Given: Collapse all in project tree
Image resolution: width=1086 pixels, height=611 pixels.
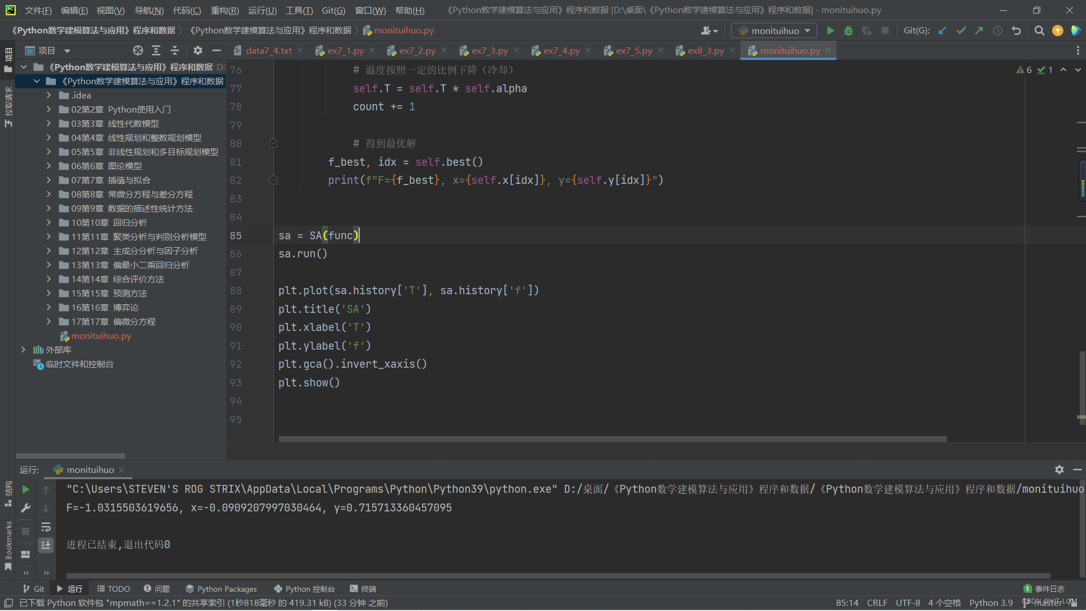Looking at the screenshot, I should (x=175, y=50).
